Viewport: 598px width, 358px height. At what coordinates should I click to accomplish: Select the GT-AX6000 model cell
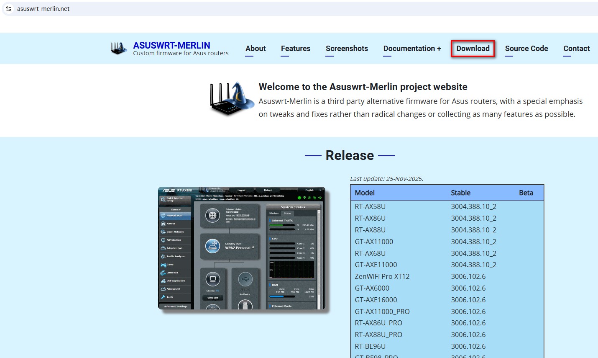pos(372,288)
